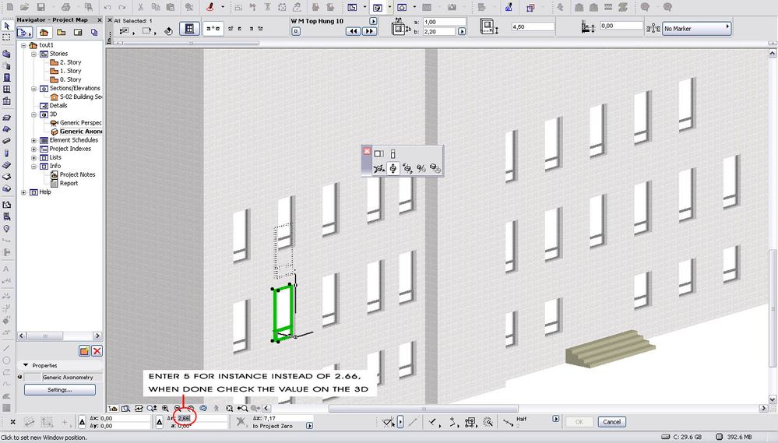778x443 pixels.
Task: Click the Redo arrow
Action: (122, 7)
